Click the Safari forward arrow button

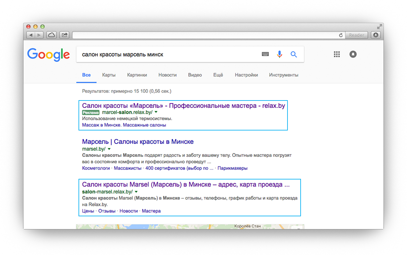coord(39,35)
